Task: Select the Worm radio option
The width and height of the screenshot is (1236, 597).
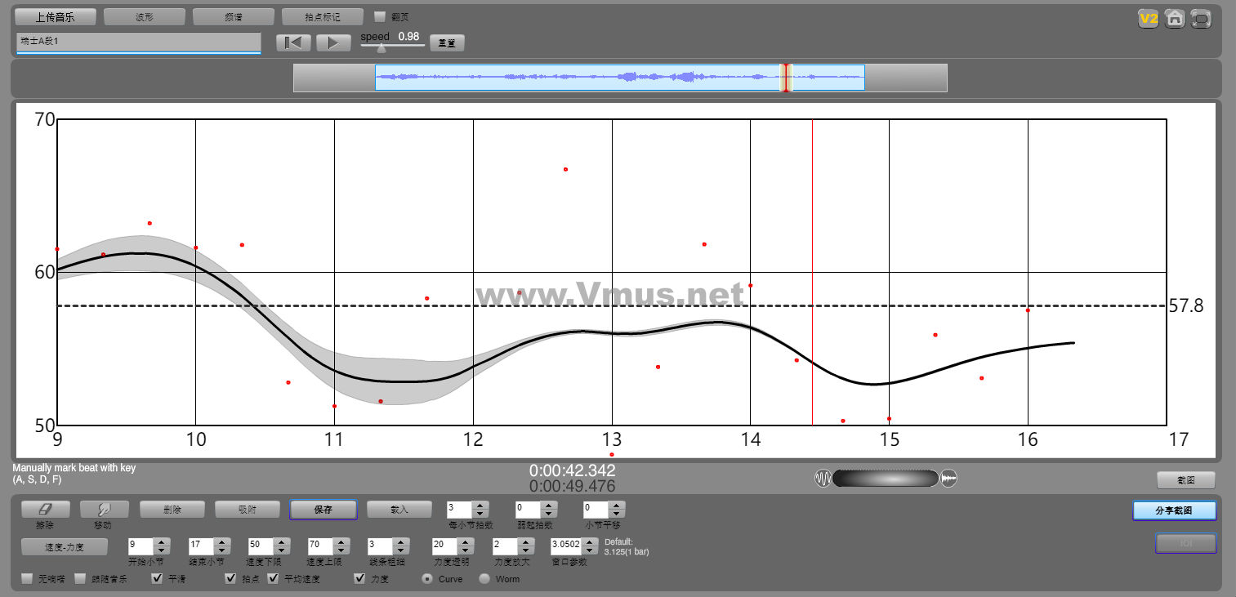Action: [x=484, y=579]
